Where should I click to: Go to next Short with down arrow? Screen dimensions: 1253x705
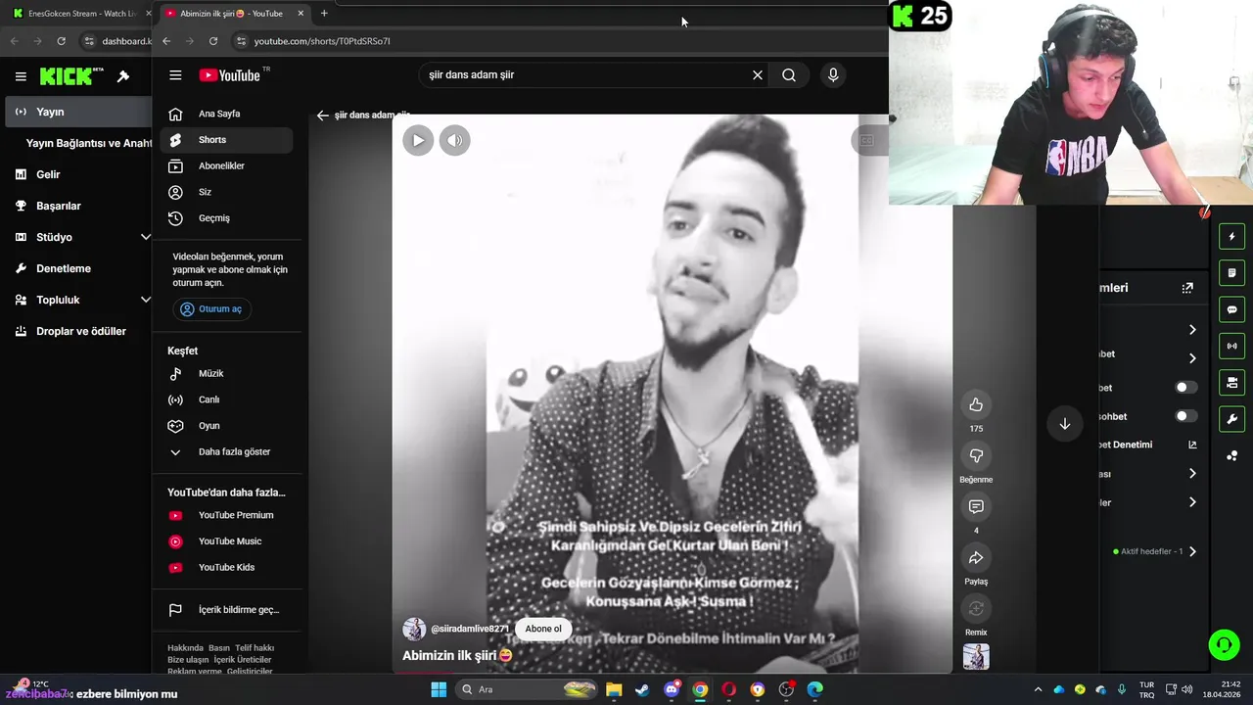(1065, 423)
